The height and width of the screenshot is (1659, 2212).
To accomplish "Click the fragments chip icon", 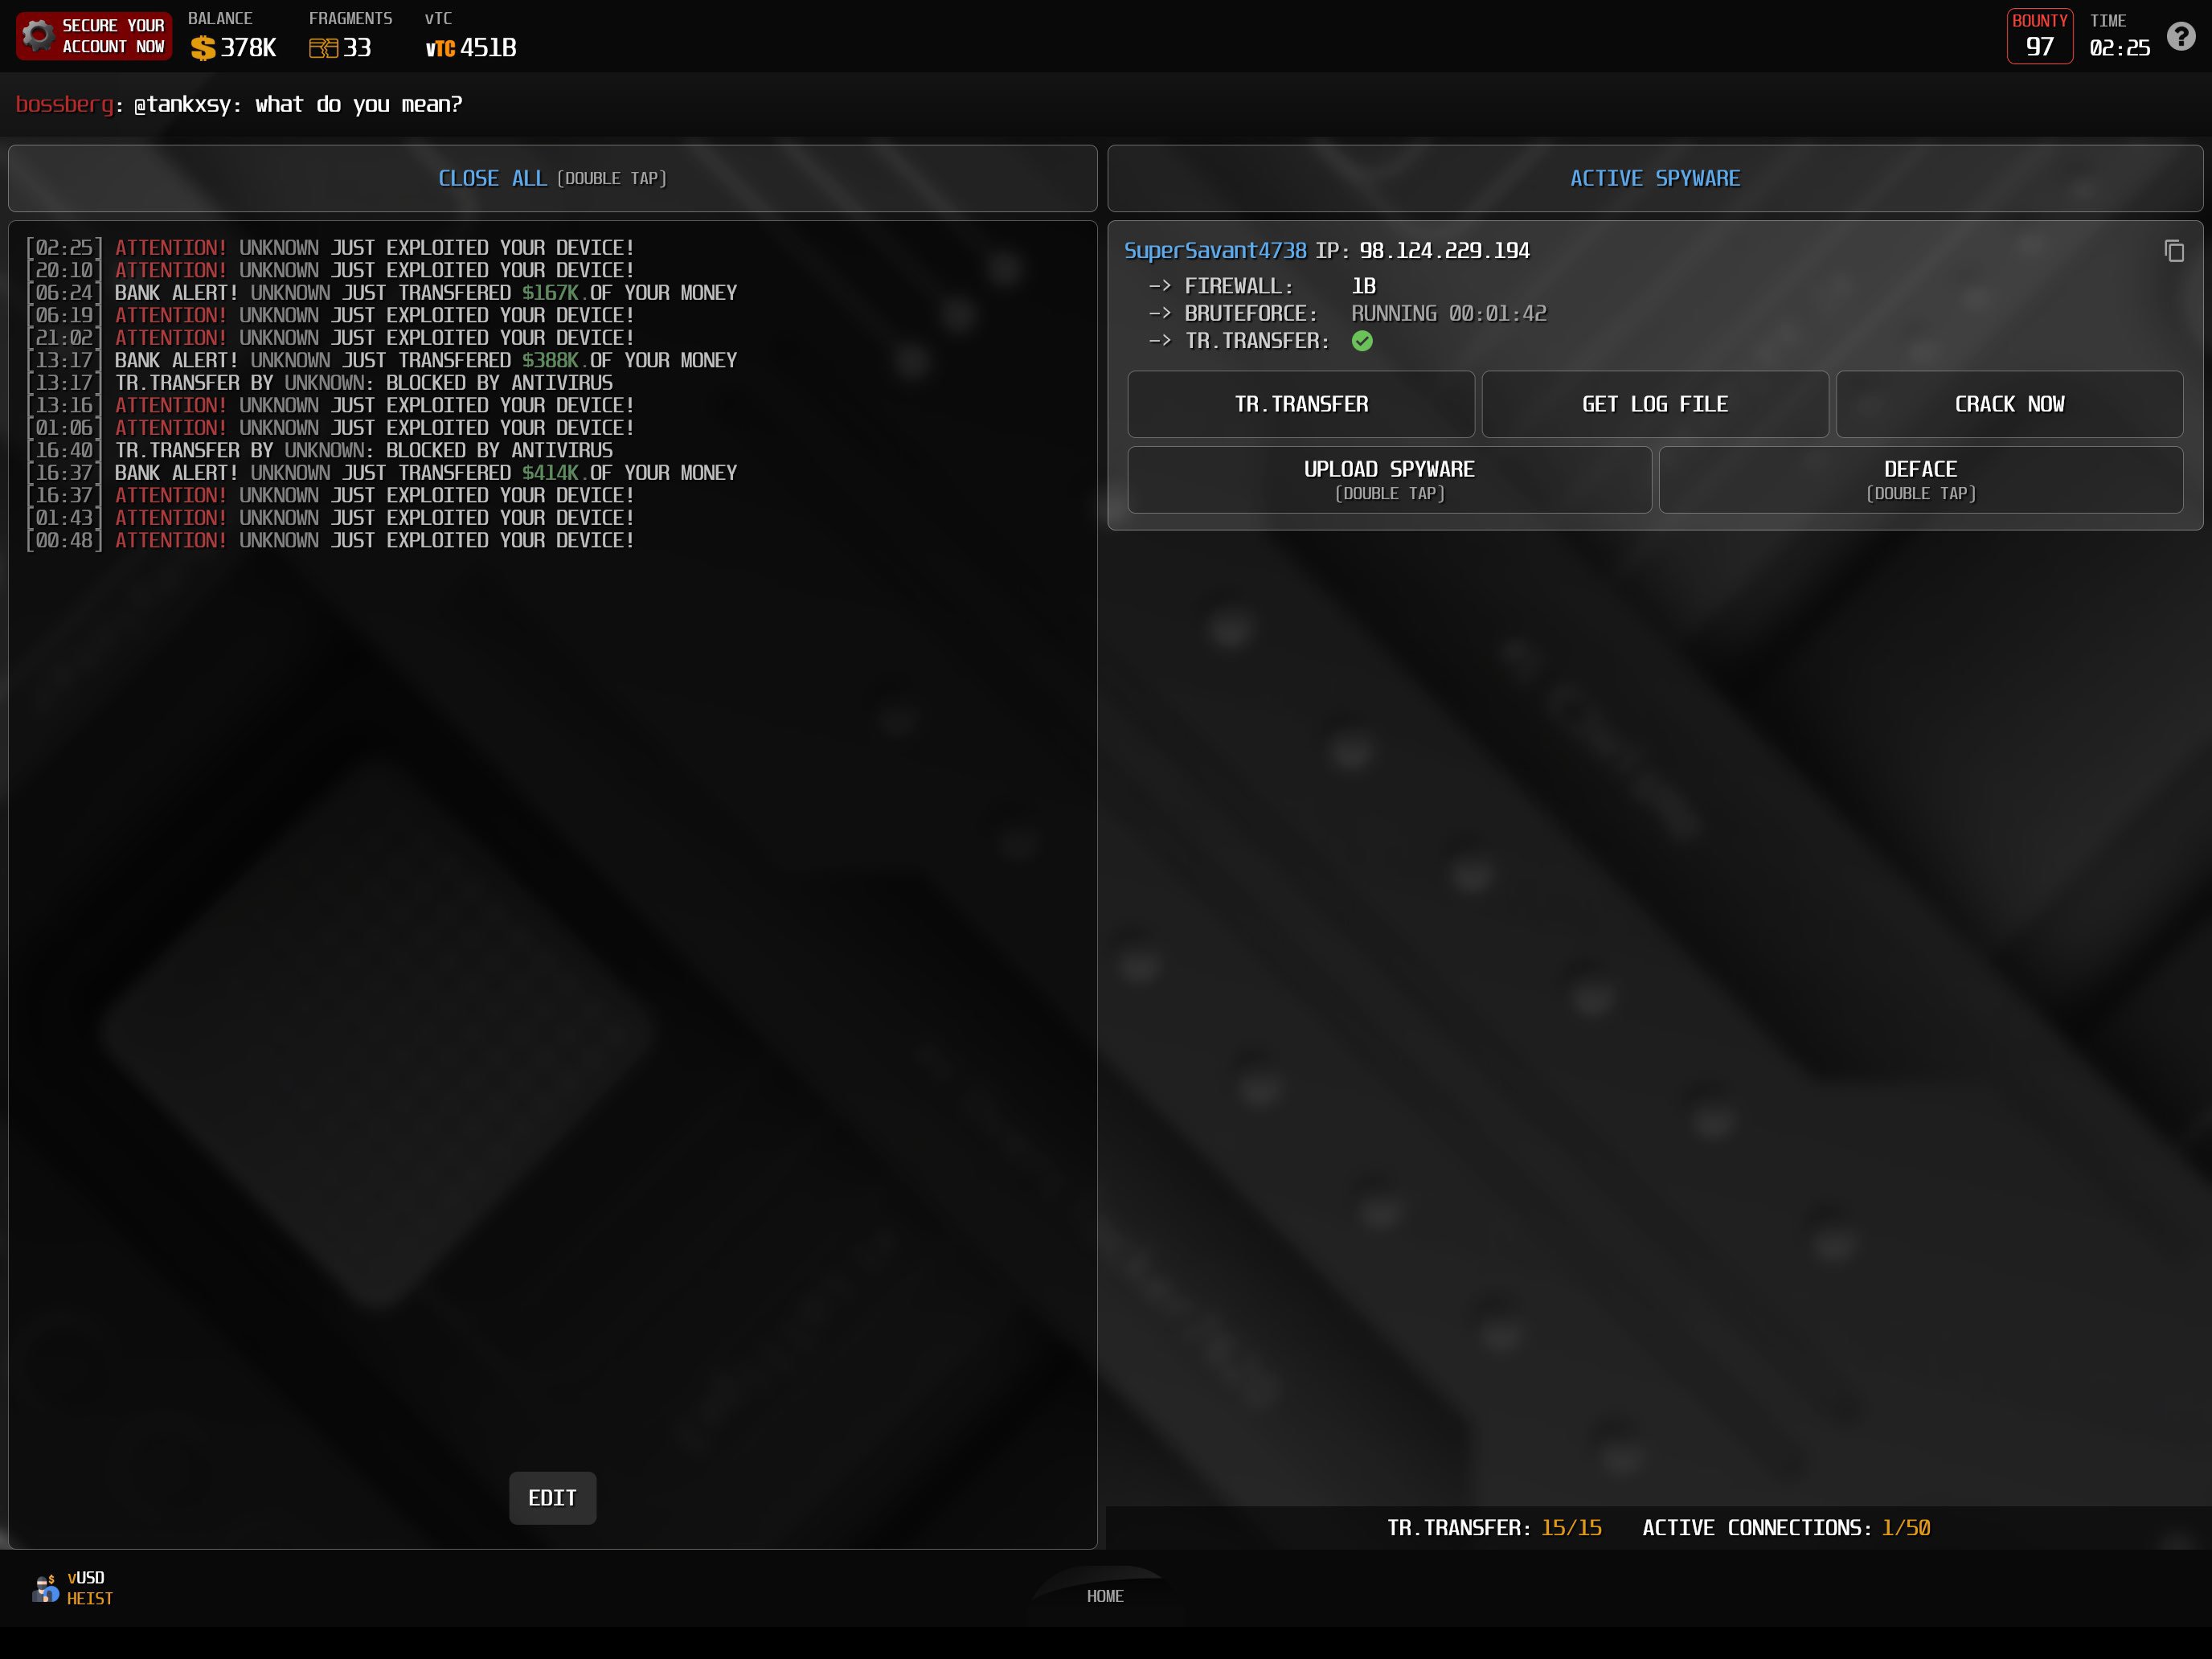I will coord(323,48).
